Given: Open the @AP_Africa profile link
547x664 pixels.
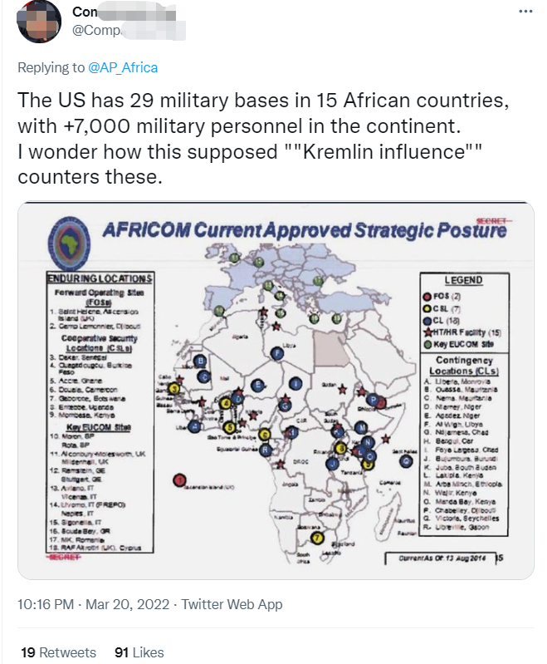Looking at the screenshot, I should [x=123, y=68].
